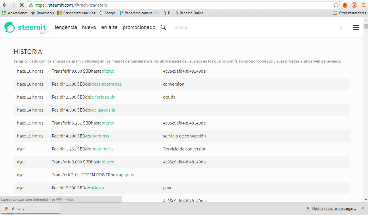This screenshot has width=368, height=215.
Task: Click the scrollbar up arrow
Action: click(x=366, y=20)
